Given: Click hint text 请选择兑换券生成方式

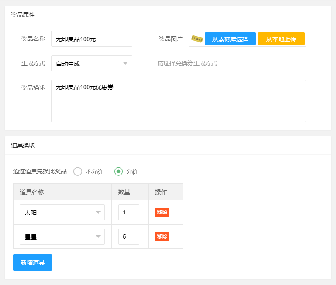Looking at the screenshot, I should click(x=187, y=63).
